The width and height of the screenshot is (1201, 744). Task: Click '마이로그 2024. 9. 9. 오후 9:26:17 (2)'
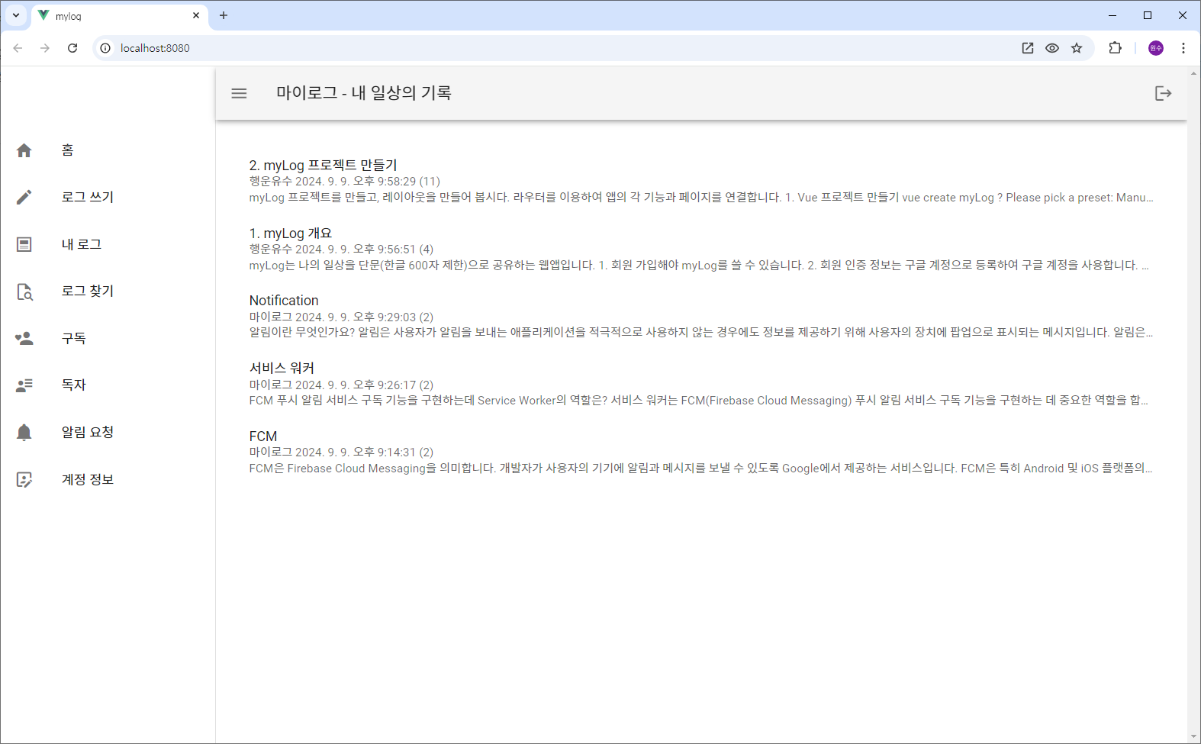341,385
